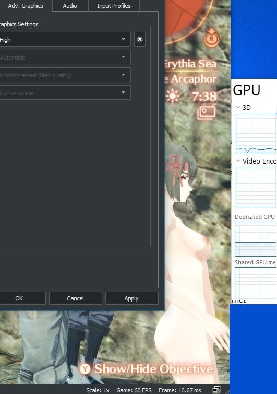The width and height of the screenshot is (277, 394).
Task: Collapse the Video Encode graph chevron
Action: [x=238, y=161]
